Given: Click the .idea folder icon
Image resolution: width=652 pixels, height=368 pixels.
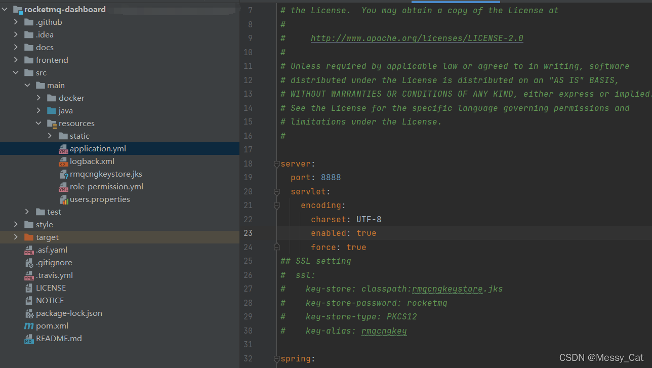Looking at the screenshot, I should pos(29,35).
